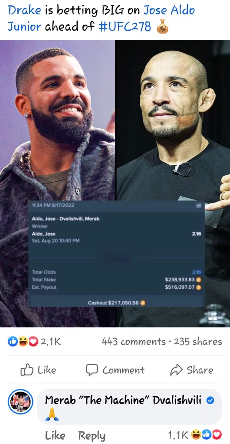Open Merab Dvalishvili's profile picture

20,402
